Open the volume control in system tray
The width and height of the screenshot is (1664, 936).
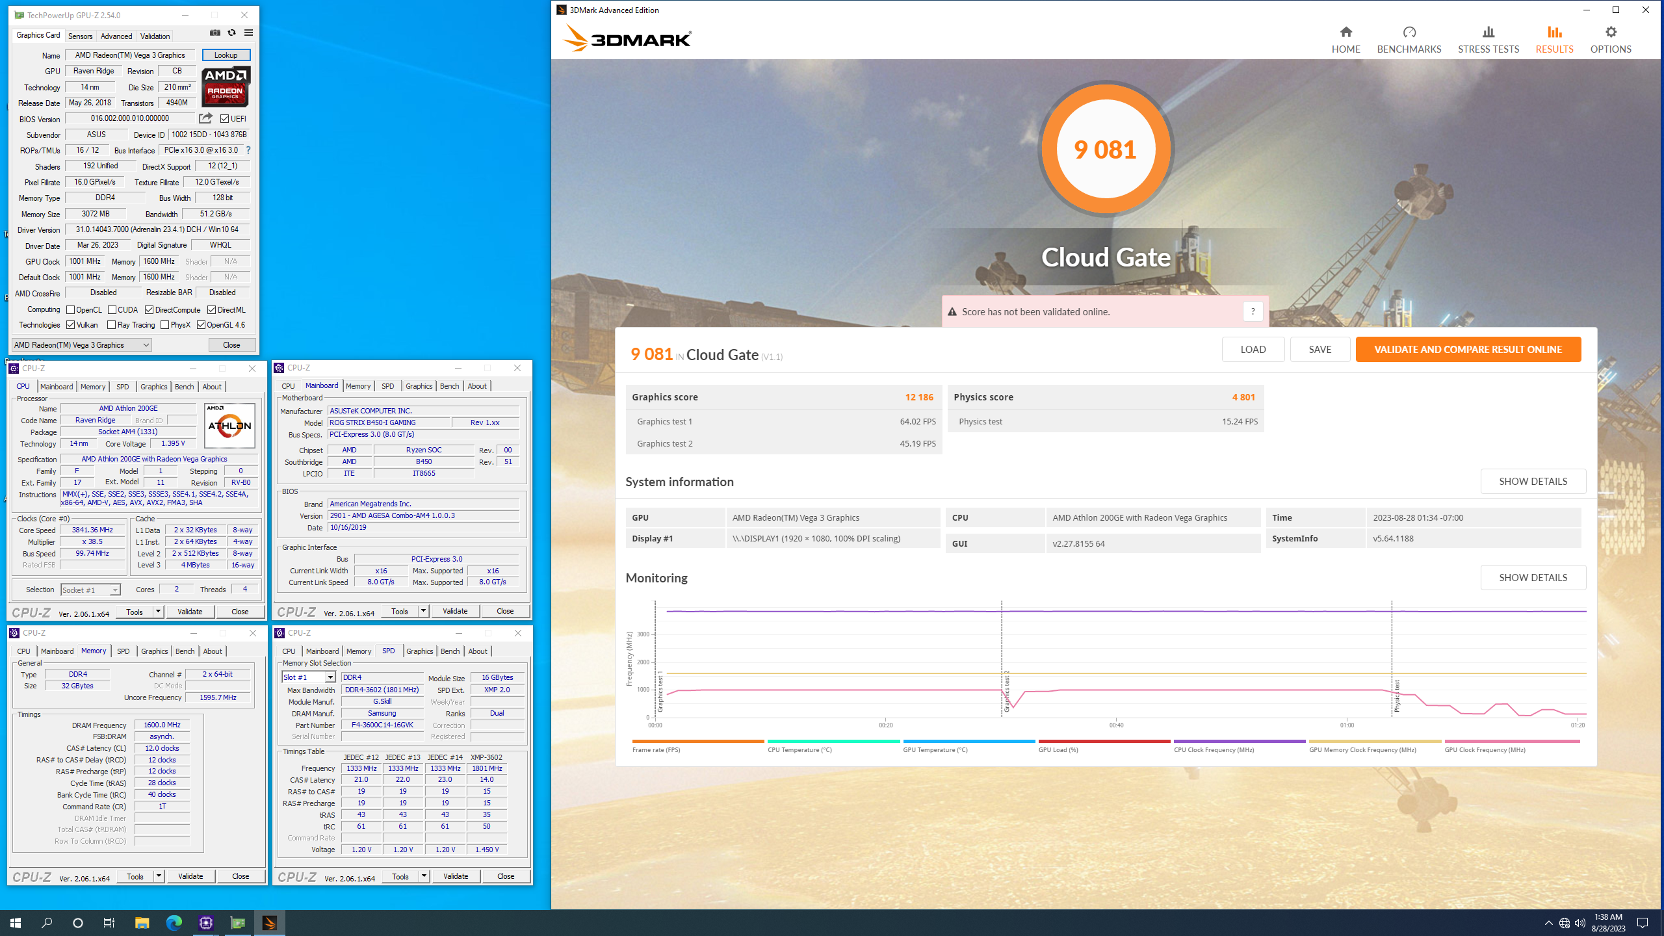[1579, 923]
